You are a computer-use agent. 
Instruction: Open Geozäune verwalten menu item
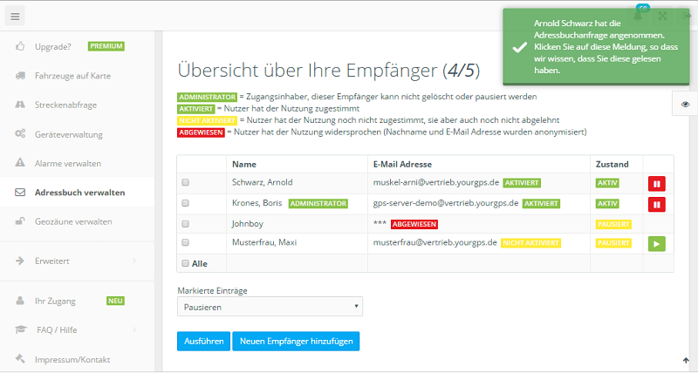point(73,221)
